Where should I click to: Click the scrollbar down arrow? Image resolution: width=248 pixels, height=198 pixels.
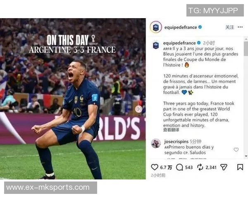246,156
